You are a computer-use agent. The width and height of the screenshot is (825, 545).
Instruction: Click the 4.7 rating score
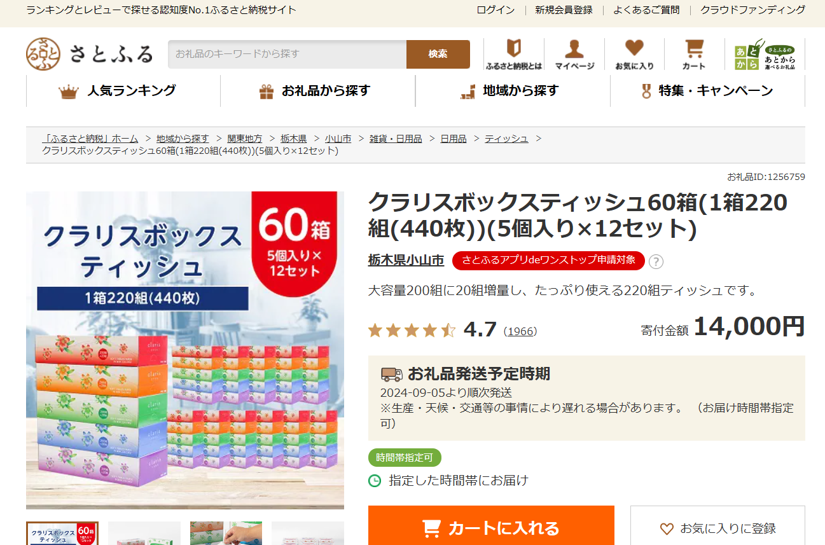tap(480, 329)
